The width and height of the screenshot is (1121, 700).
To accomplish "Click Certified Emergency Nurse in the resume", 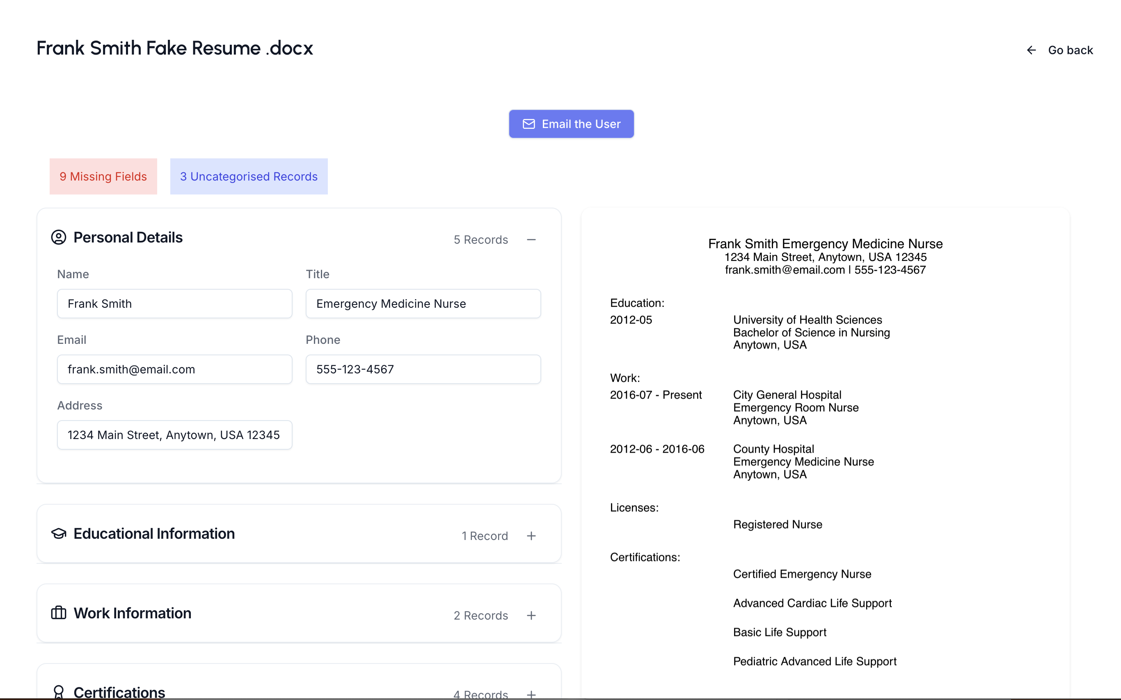I will (x=802, y=574).
